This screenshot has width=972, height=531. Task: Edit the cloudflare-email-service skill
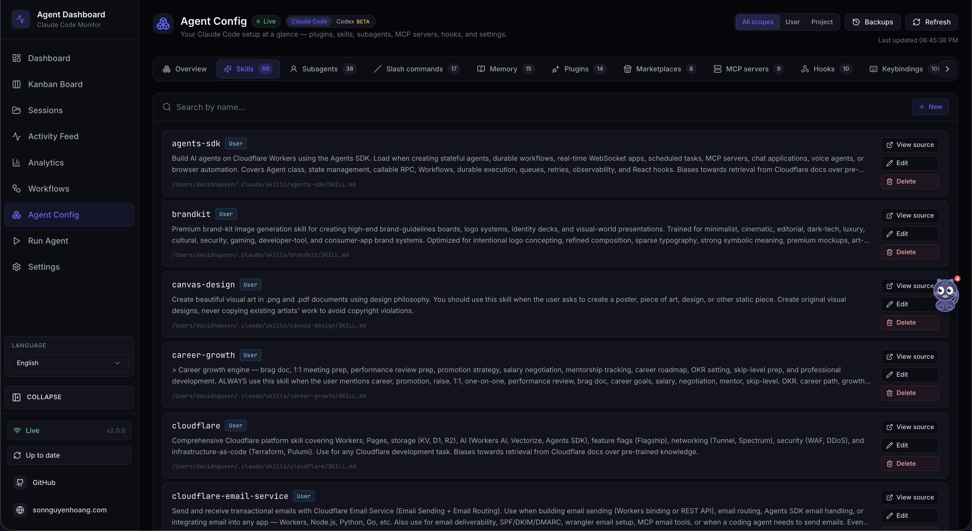click(x=910, y=516)
